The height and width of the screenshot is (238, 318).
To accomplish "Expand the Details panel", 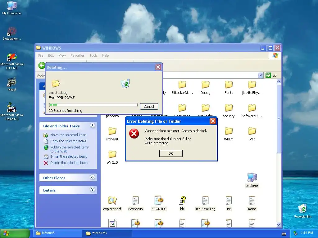I will click(92, 190).
